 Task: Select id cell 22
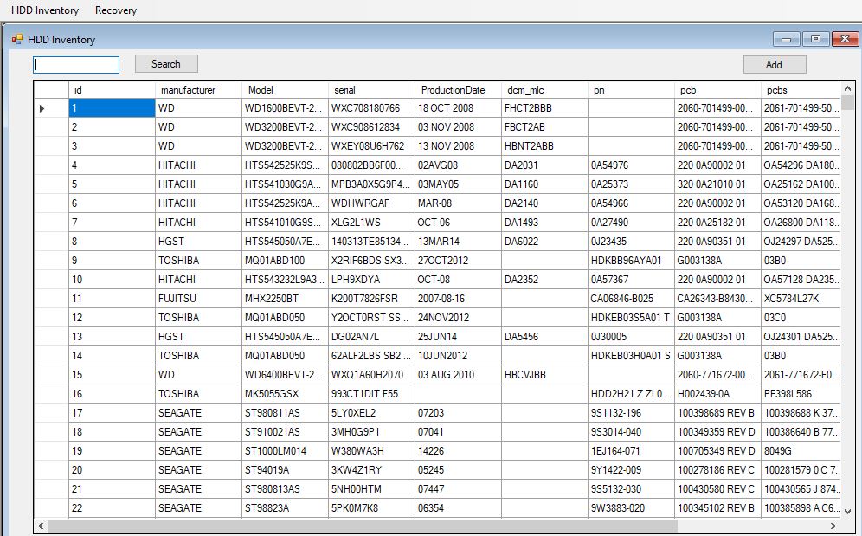pyautogui.click(x=113, y=508)
